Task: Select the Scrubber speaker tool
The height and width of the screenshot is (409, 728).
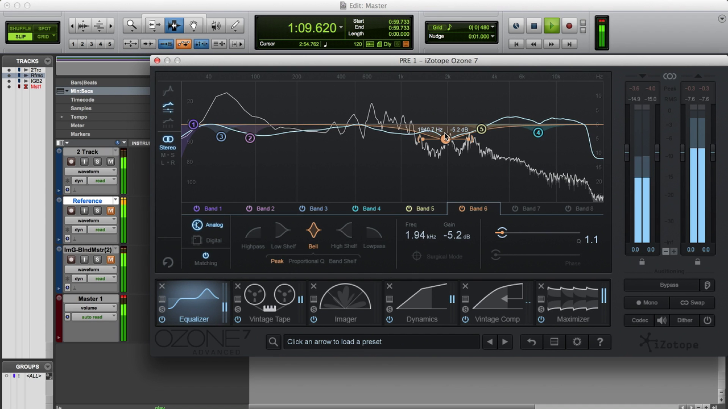Action: [216, 26]
